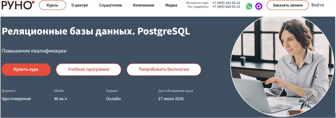The height and width of the screenshot is (118, 336).
Task: Open the WhatsApp chat icon
Action: point(249,6)
